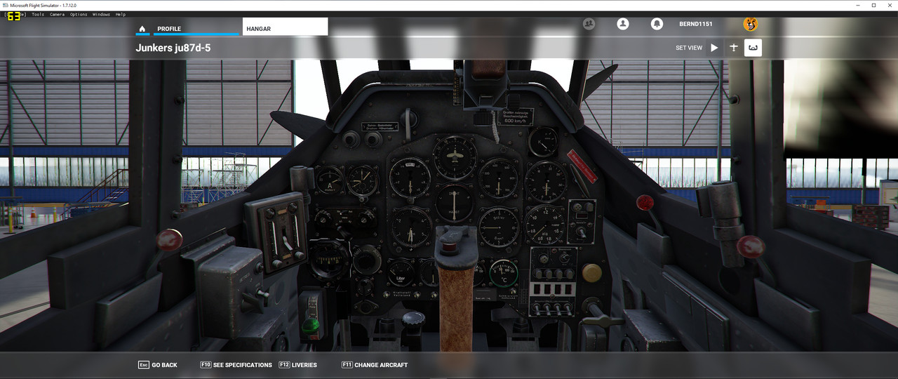Start the showcase play view

[x=714, y=48]
